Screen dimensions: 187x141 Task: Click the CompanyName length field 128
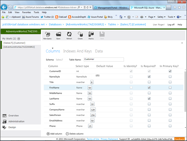click(93, 110)
